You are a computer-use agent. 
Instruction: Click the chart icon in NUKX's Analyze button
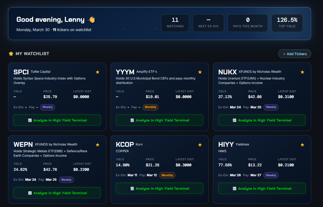pos(235,120)
